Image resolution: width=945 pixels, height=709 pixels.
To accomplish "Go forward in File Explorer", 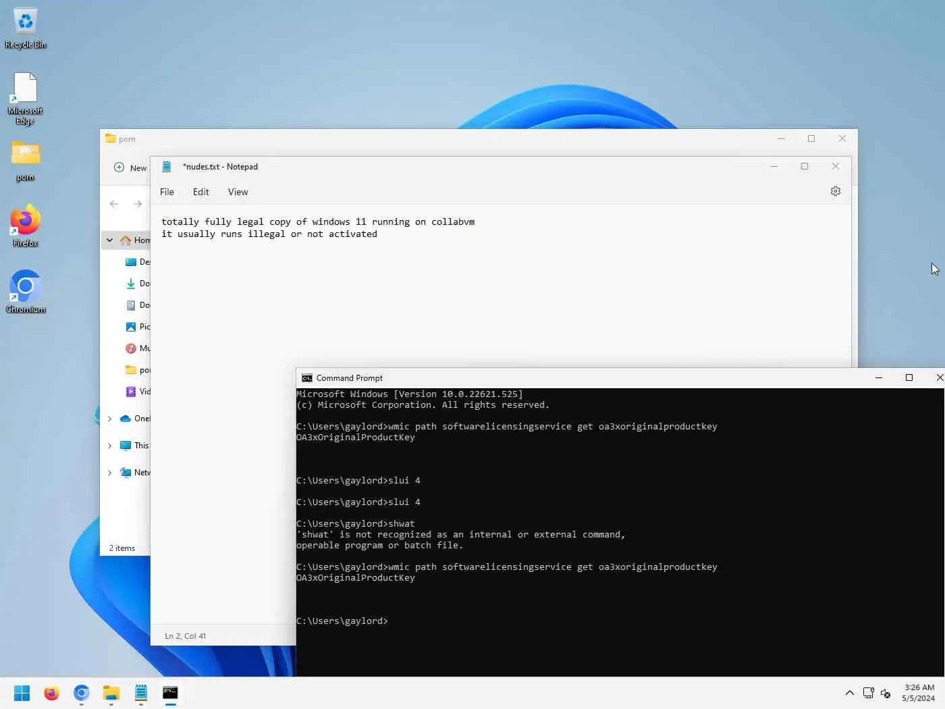I will tap(138, 204).
